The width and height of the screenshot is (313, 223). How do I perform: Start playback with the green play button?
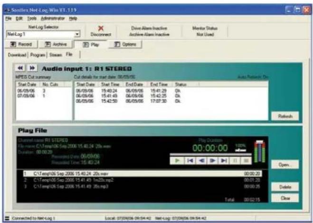177,161
